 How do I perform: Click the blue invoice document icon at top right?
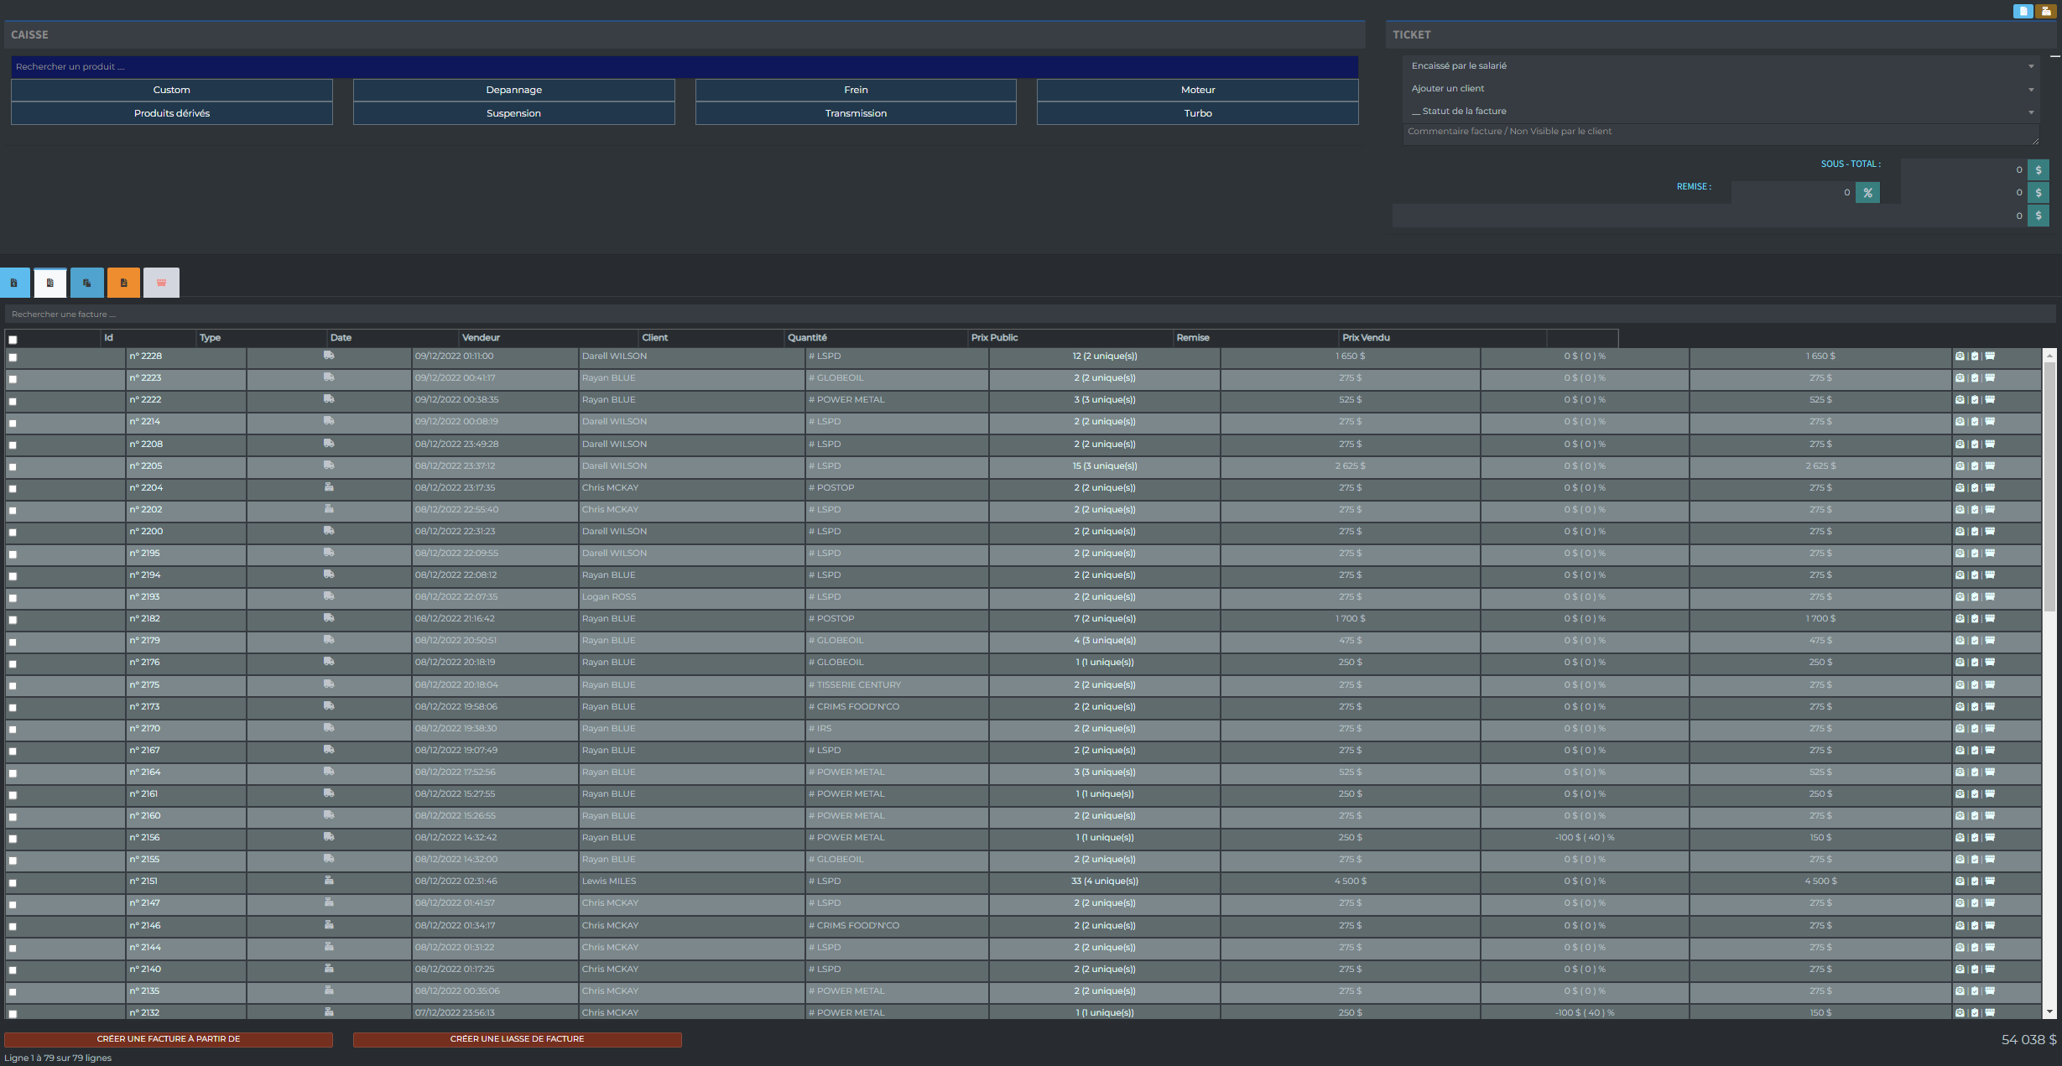[x=2023, y=11]
